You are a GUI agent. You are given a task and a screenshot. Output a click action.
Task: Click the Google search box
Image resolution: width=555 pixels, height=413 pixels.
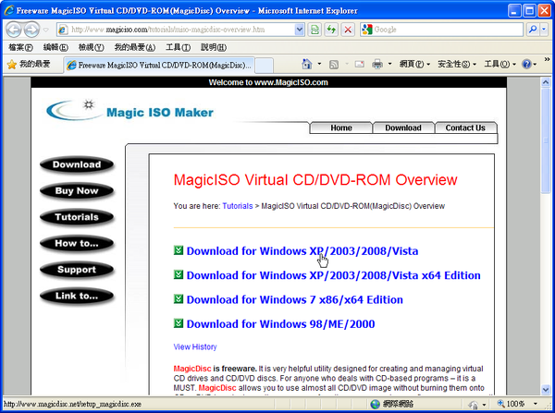(441, 30)
